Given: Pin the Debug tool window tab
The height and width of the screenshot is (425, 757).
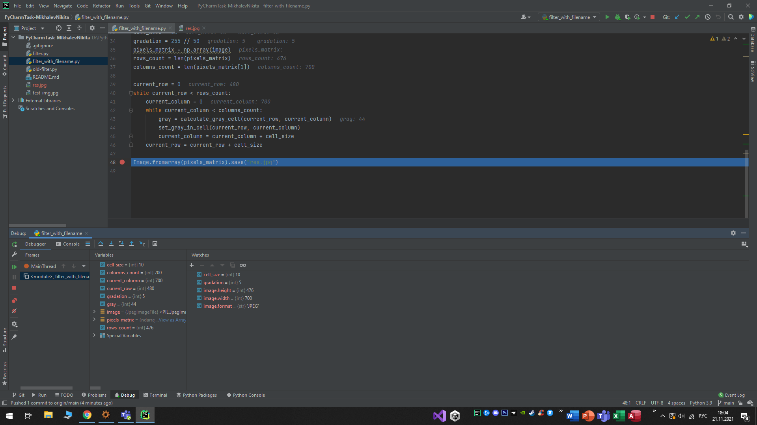Looking at the screenshot, I should 14,337.
